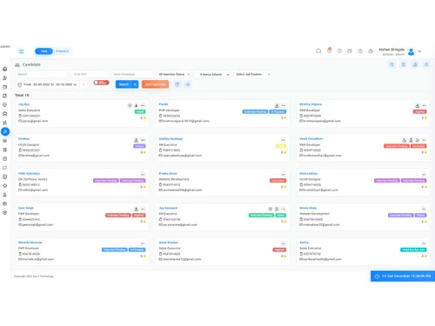The image size is (435, 326).
Task: Open three-dots menu on Jay Sonavane card
Action: pyautogui.click(x=284, y=210)
